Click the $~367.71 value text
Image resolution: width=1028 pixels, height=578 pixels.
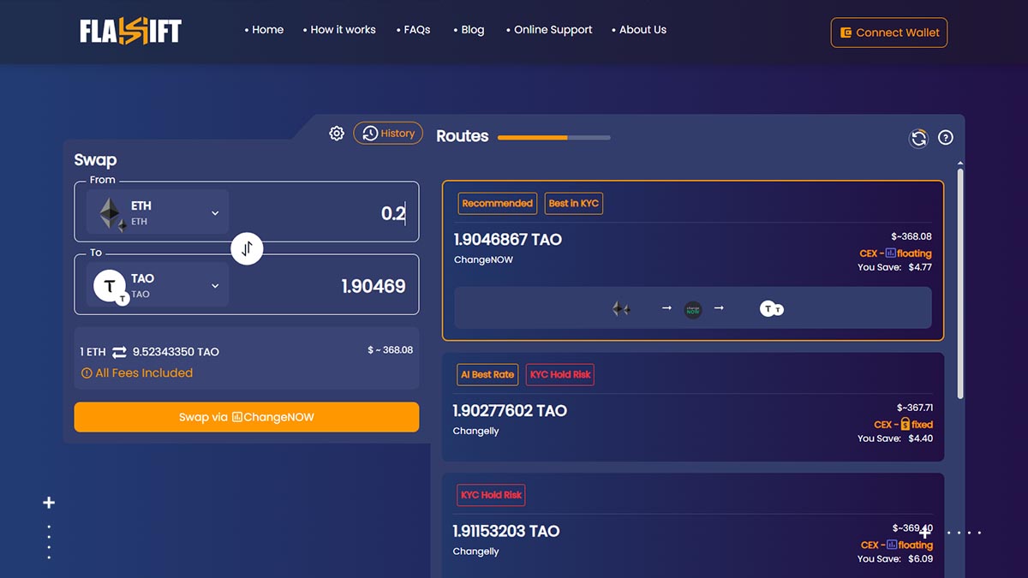pos(915,408)
